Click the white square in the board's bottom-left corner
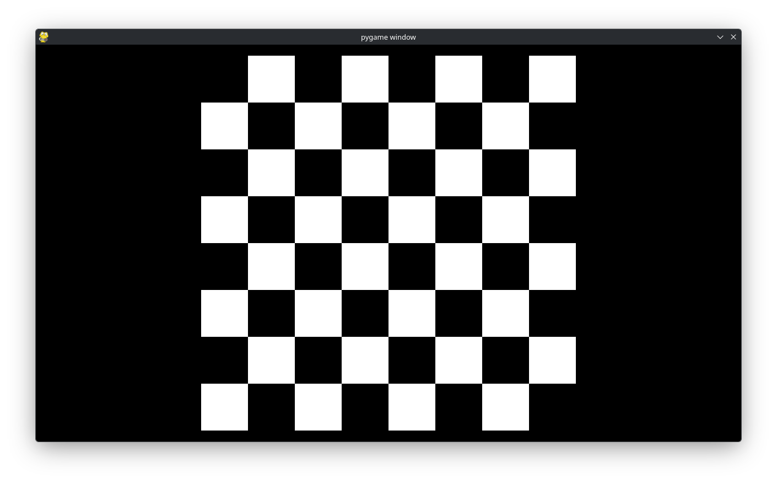 (224, 407)
